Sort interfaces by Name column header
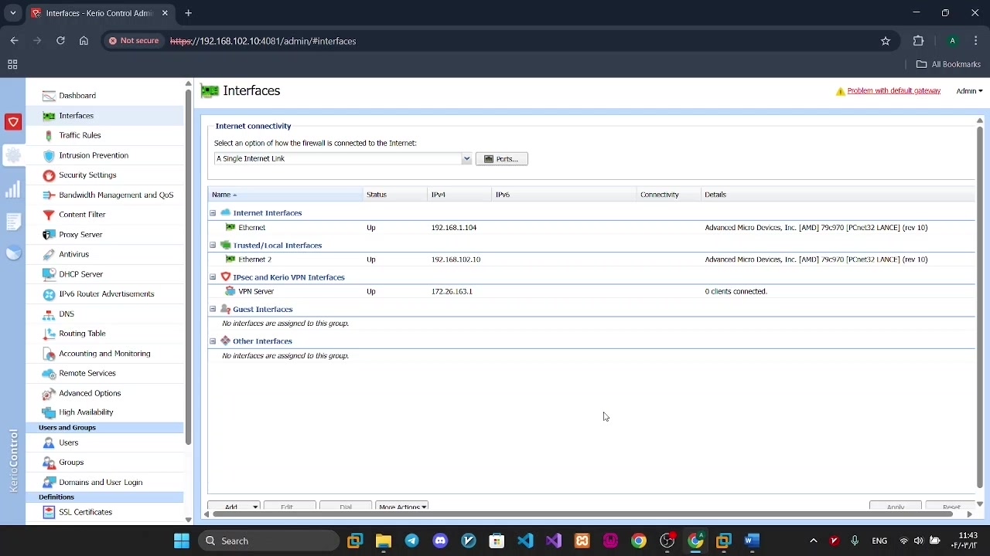The image size is (990, 556). [x=221, y=195]
